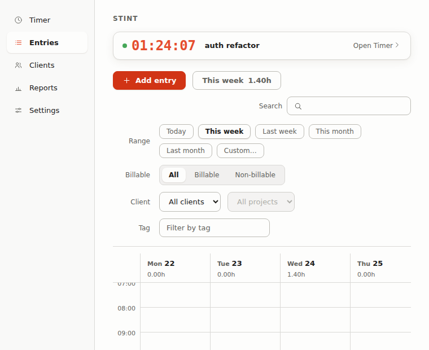Go to the Entries page

[47, 42]
